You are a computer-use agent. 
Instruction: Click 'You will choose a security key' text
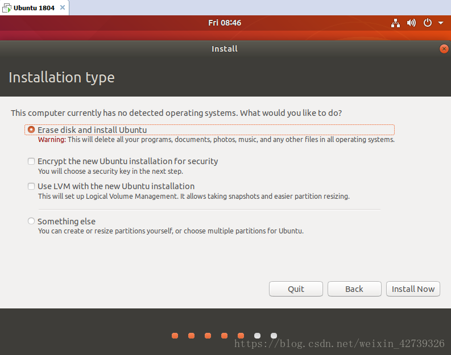(x=110, y=172)
